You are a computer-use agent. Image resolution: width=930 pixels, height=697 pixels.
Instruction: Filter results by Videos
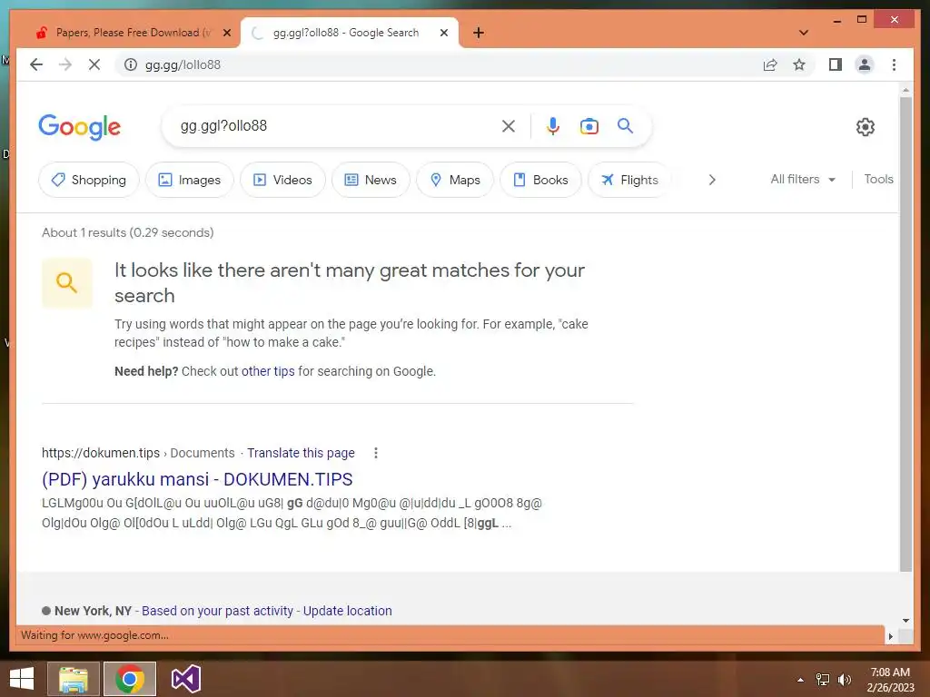point(283,180)
